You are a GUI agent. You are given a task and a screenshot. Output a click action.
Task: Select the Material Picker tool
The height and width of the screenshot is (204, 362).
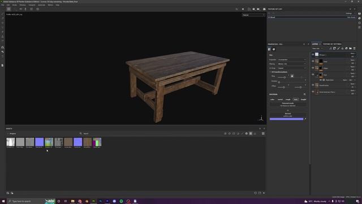(2, 41)
